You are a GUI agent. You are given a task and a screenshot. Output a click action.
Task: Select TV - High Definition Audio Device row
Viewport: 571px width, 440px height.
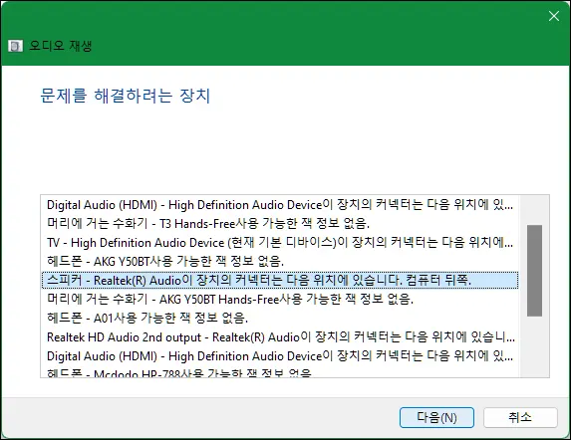(280, 243)
